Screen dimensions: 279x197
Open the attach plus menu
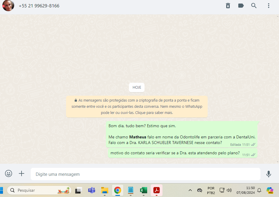(x=22, y=173)
